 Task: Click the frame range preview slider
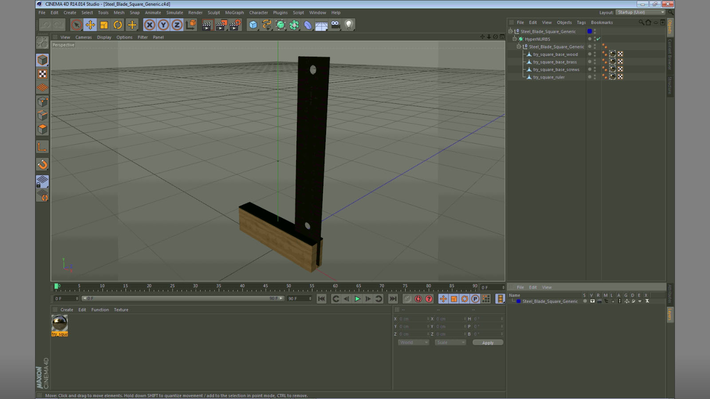[183, 298]
